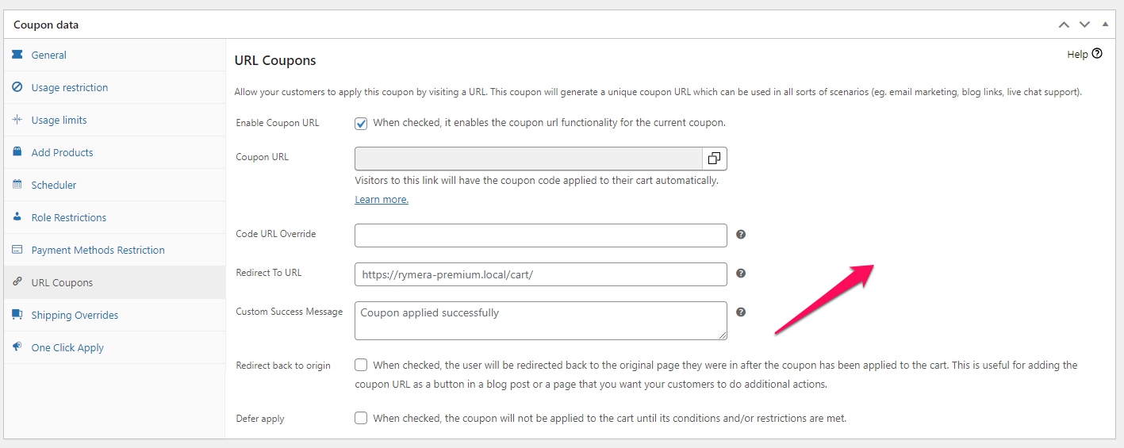
Task: Click help tooltip icon beside Redirect To URL
Action: coord(741,274)
